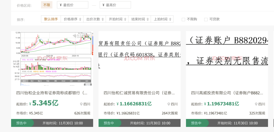Select the 不限 price range option
This screenshot has height=132, width=274.
pos(47,5)
